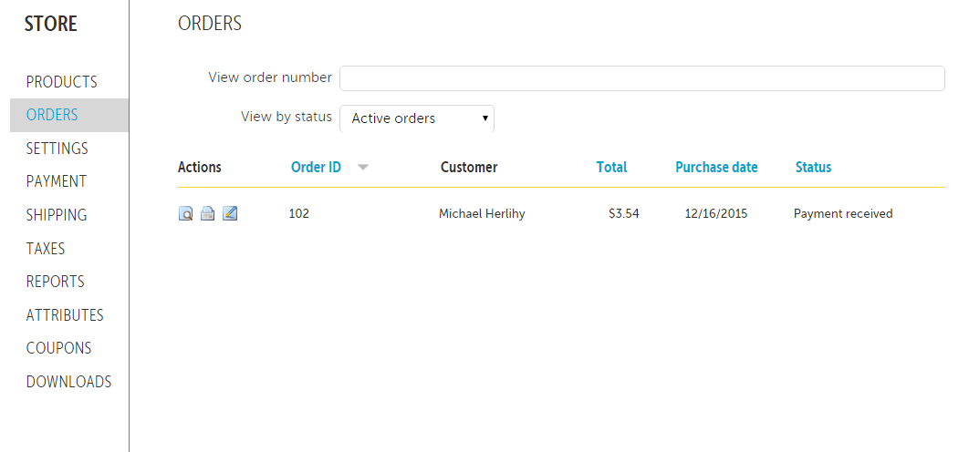This screenshot has height=452, width=969.
Task: Sort orders by Status column
Action: (x=813, y=168)
